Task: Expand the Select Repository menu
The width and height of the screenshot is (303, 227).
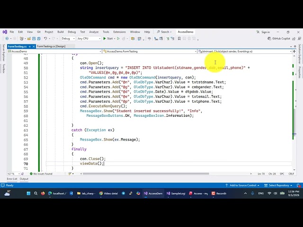Action: [278, 185]
